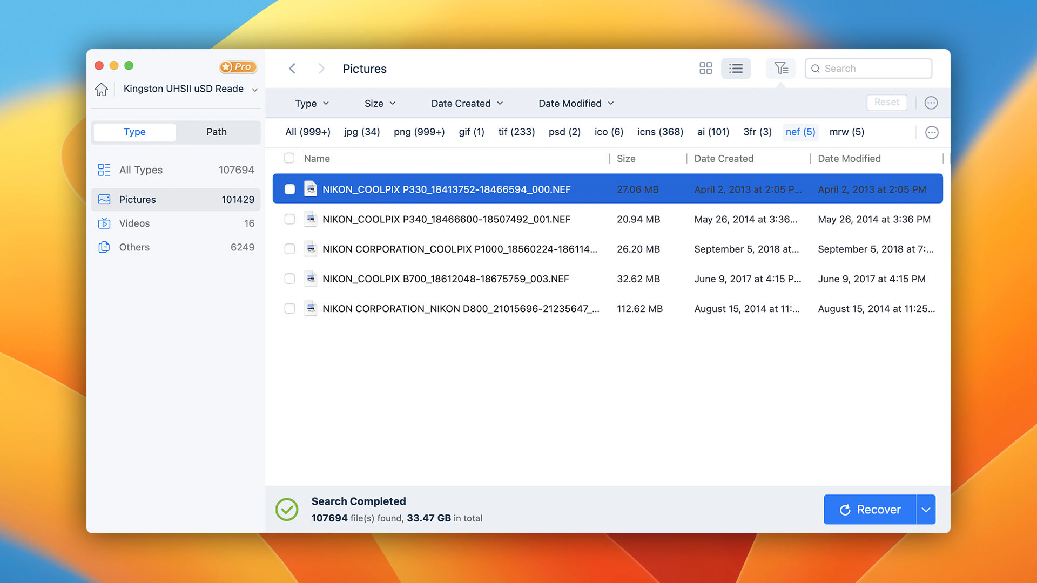Select the nef (5) tab

(x=799, y=132)
